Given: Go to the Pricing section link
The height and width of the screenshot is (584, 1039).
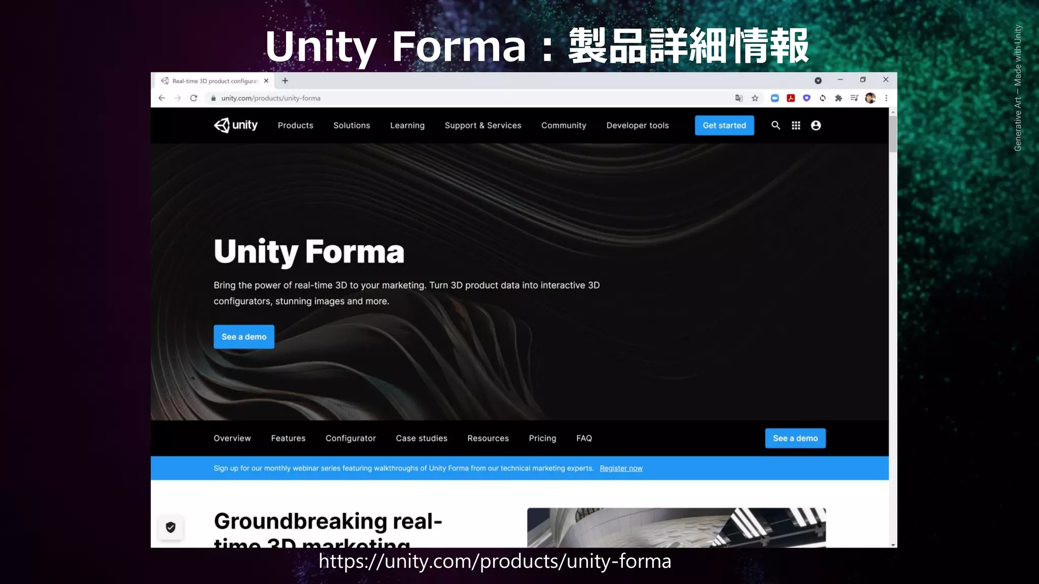Looking at the screenshot, I should 542,438.
